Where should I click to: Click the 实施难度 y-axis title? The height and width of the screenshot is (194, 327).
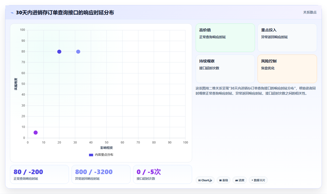click(16, 84)
